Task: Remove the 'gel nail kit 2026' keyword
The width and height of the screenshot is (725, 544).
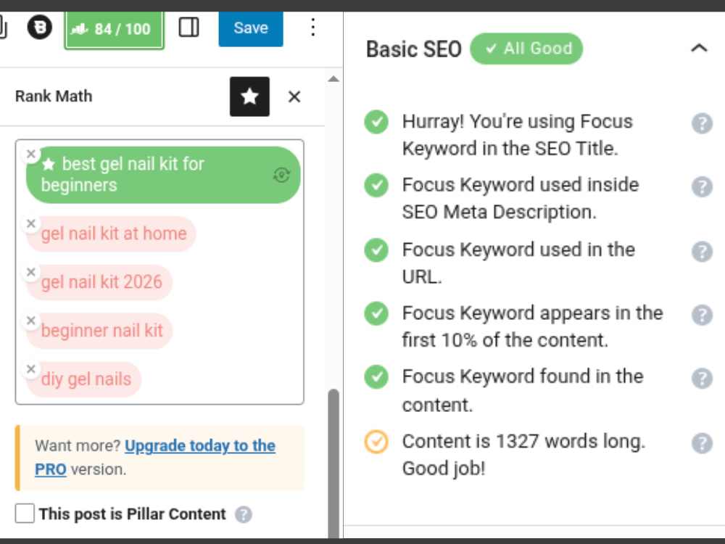Action: pyautogui.click(x=31, y=273)
